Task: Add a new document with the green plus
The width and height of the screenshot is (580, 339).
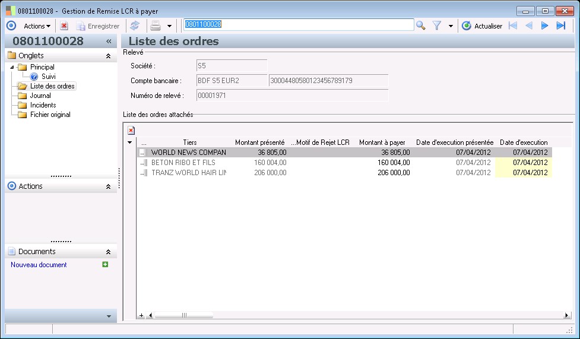Action: [105, 265]
